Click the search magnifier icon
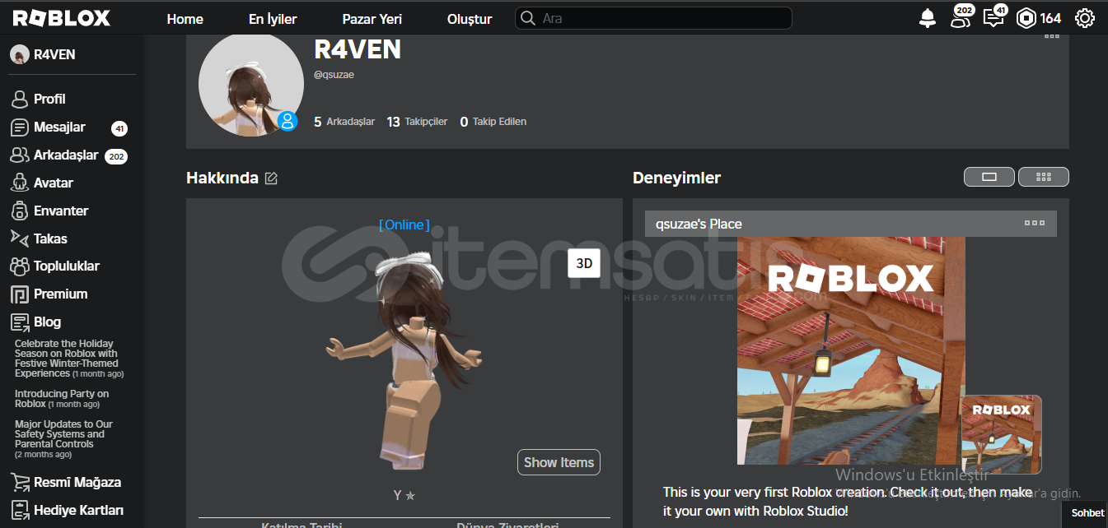1108x528 pixels. (528, 18)
